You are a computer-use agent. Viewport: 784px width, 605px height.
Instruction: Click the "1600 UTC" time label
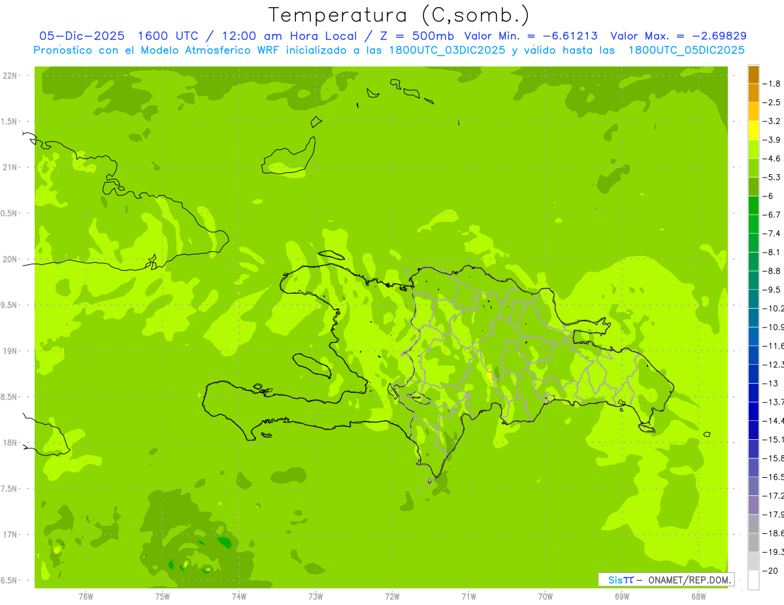[169, 36]
